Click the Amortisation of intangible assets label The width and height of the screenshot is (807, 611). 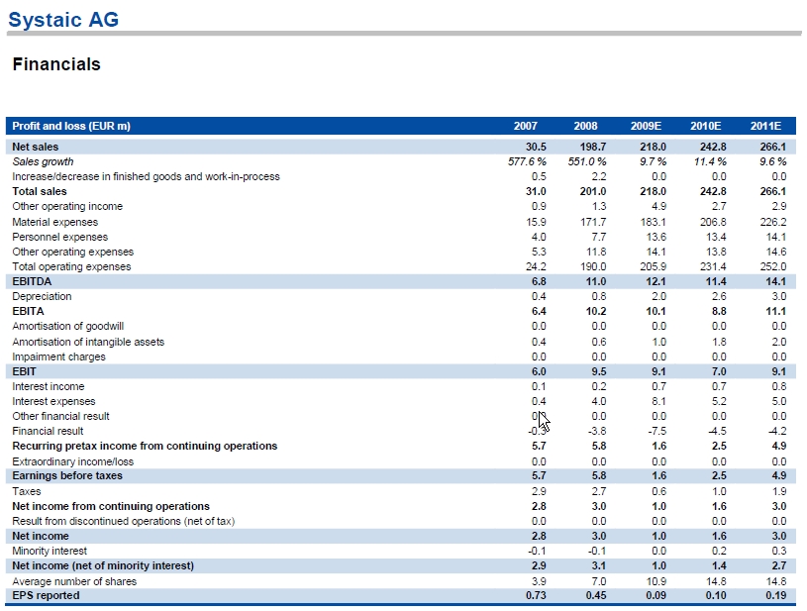[88, 342]
